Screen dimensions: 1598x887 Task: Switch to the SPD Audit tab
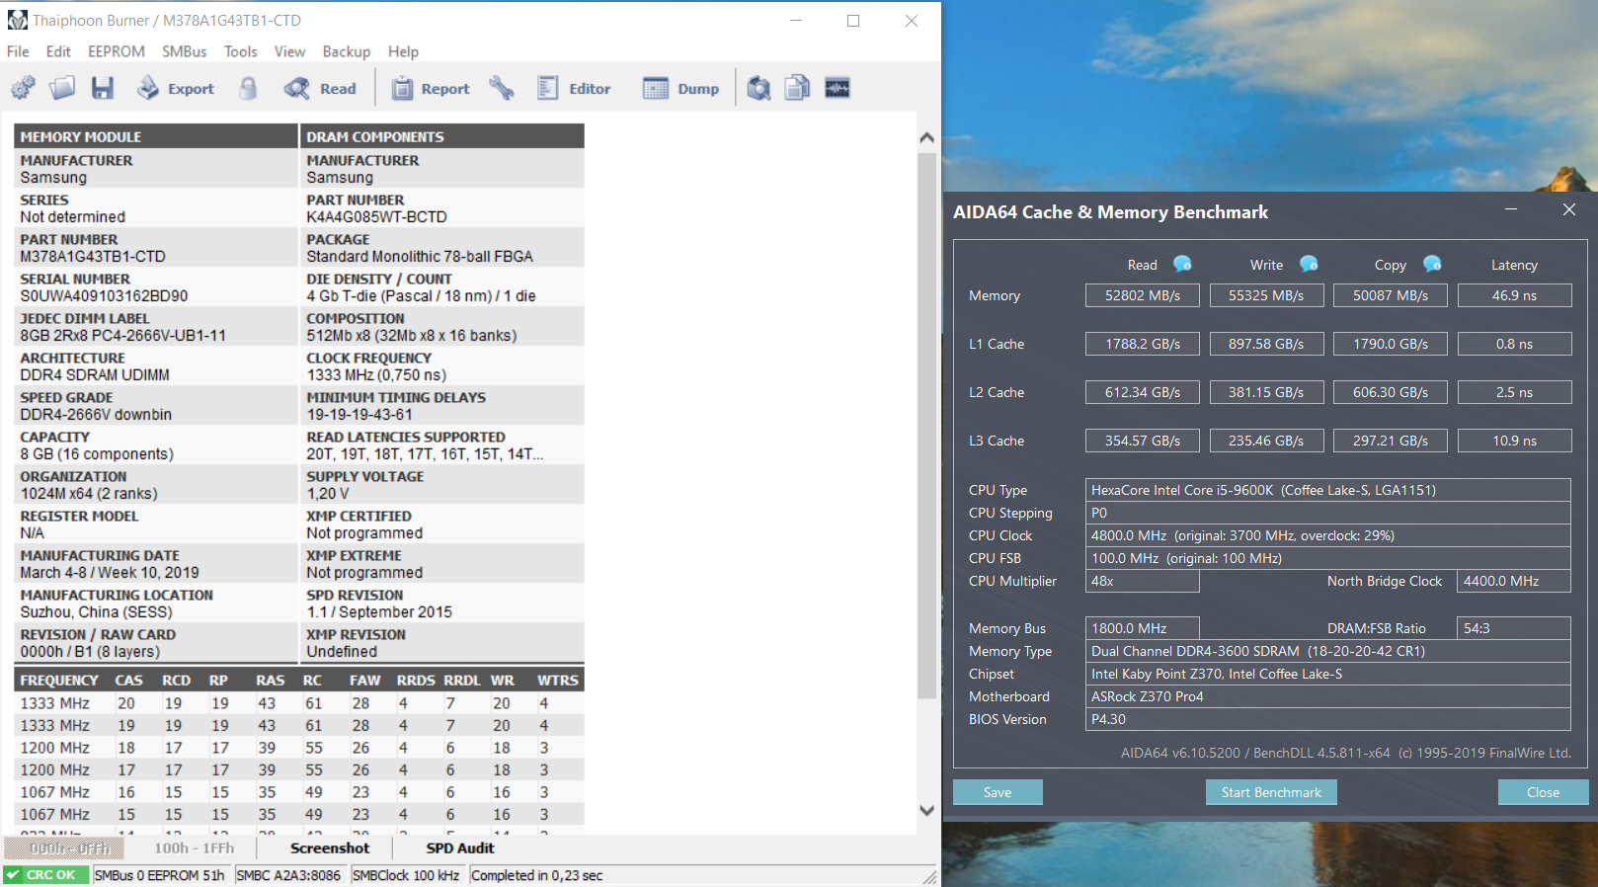point(460,847)
